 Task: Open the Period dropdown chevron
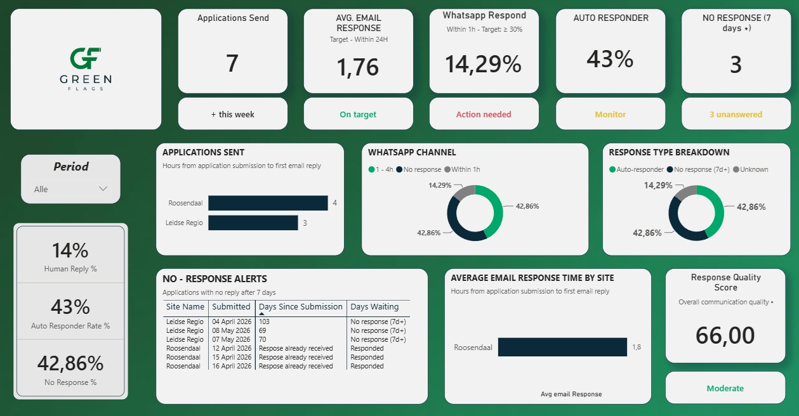103,189
